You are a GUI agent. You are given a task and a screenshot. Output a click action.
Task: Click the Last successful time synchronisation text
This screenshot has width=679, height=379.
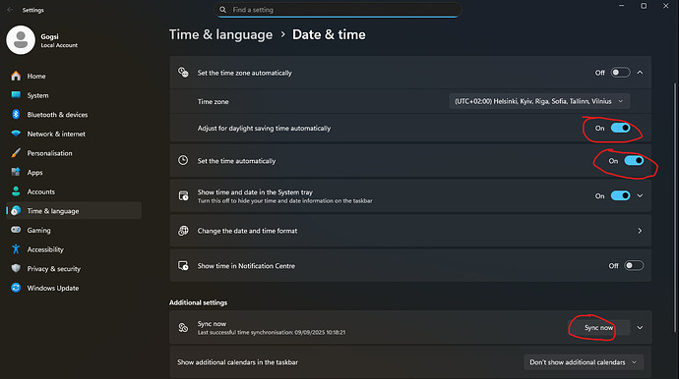272,332
